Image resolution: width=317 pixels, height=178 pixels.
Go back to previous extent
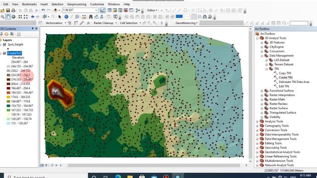point(32,17)
